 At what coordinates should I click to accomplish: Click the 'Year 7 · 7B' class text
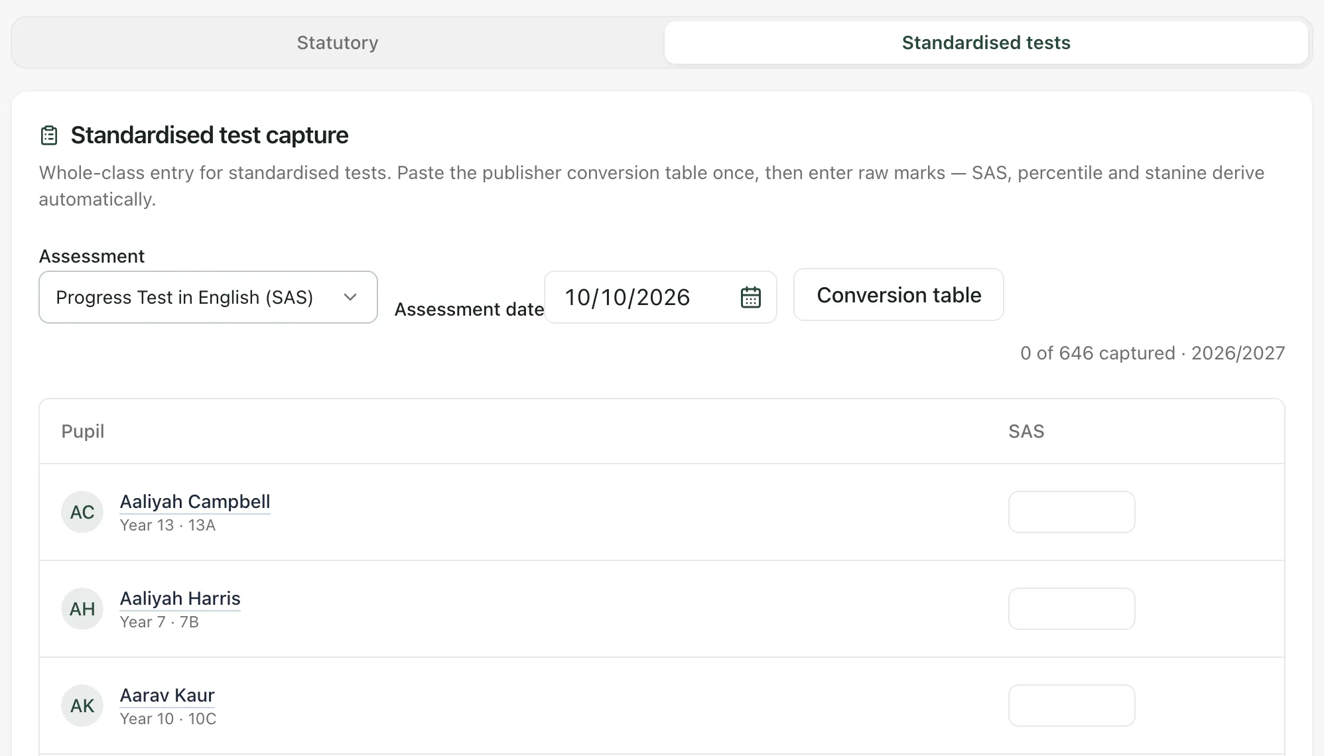[x=159, y=622]
